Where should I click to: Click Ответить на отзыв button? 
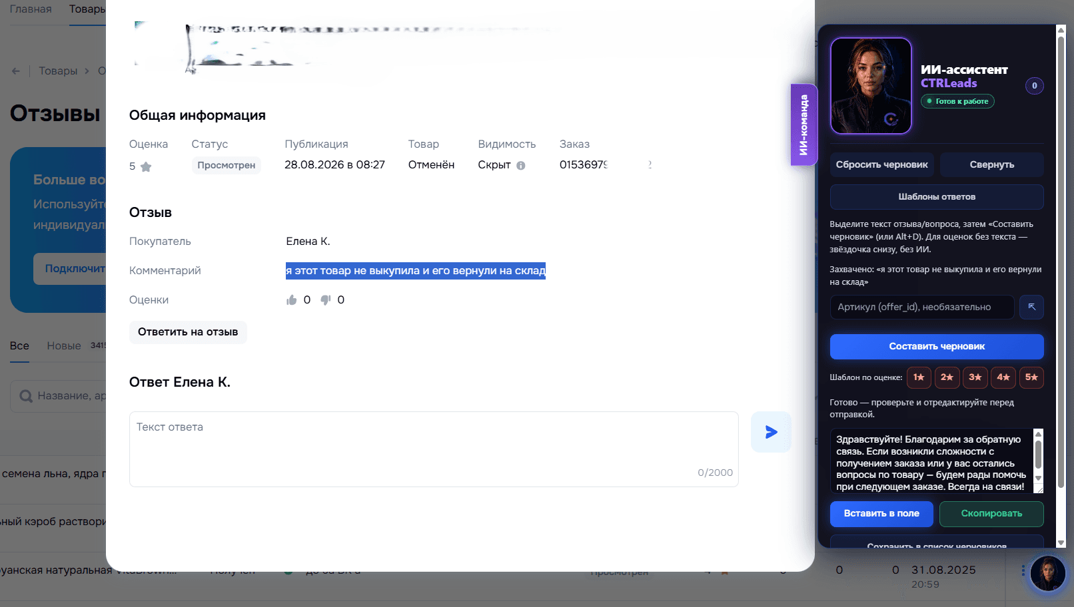pyautogui.click(x=188, y=332)
